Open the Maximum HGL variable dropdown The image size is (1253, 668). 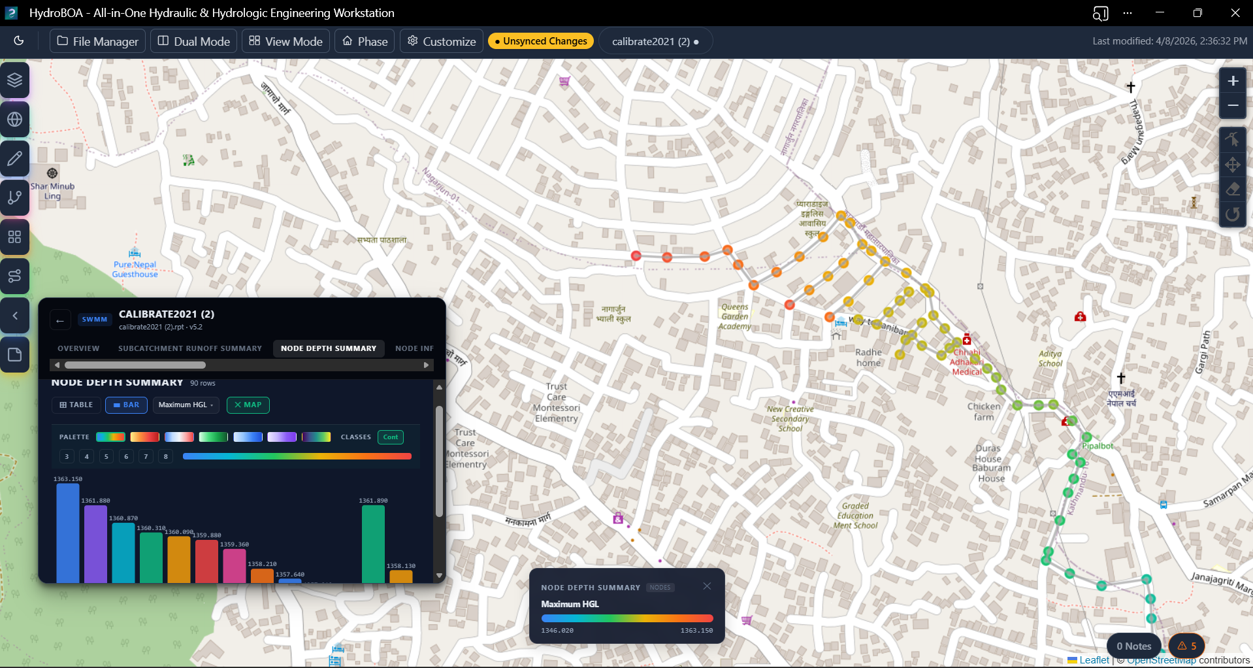186,405
